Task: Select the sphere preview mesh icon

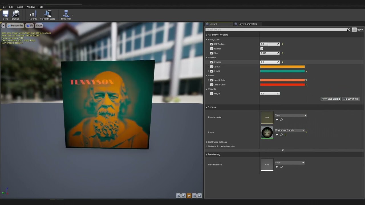Action: pos(184,196)
